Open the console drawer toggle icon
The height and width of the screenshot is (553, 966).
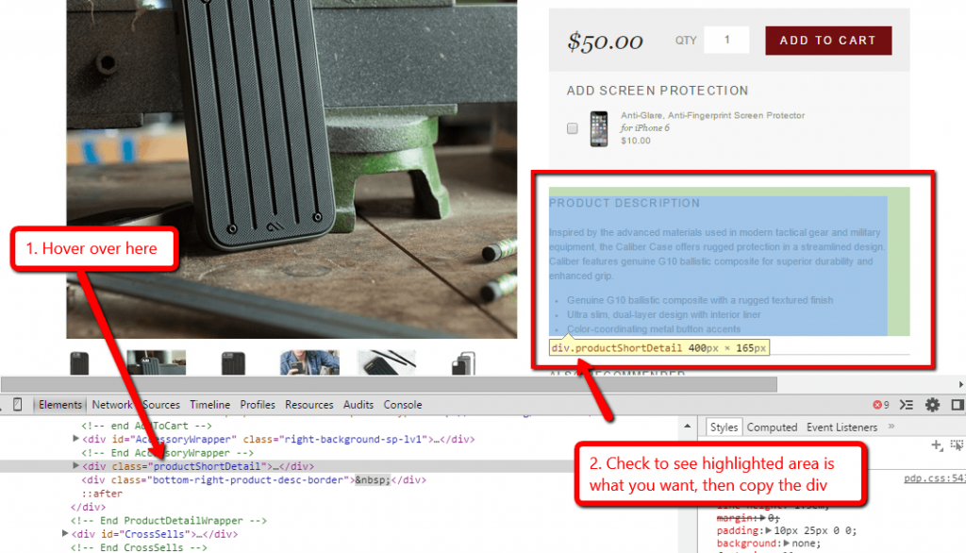tap(907, 405)
